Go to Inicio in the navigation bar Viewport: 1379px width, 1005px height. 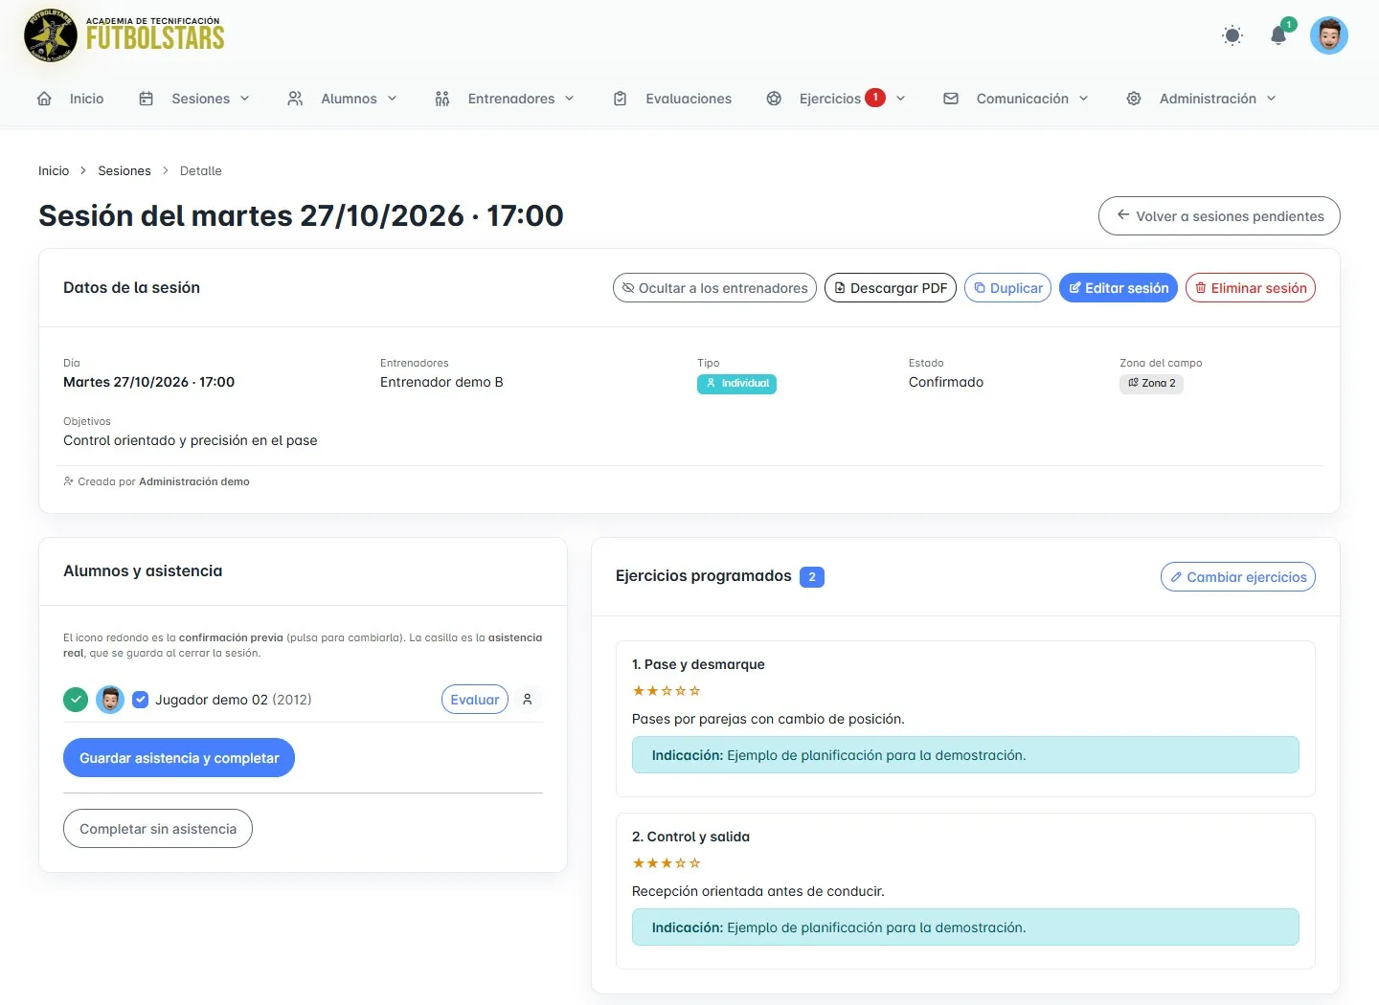[x=86, y=99]
